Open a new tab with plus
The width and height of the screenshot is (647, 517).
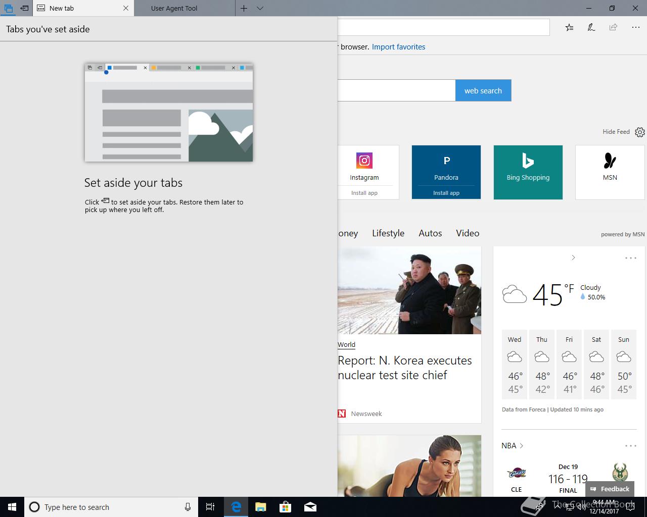(x=244, y=8)
